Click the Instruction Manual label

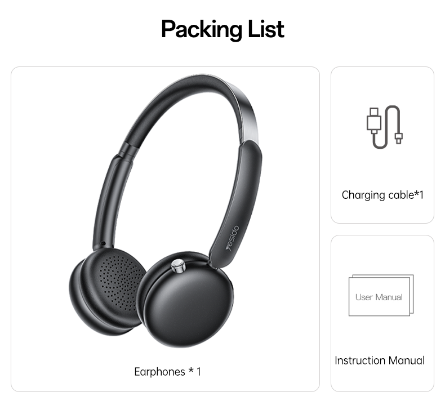pos(380,360)
